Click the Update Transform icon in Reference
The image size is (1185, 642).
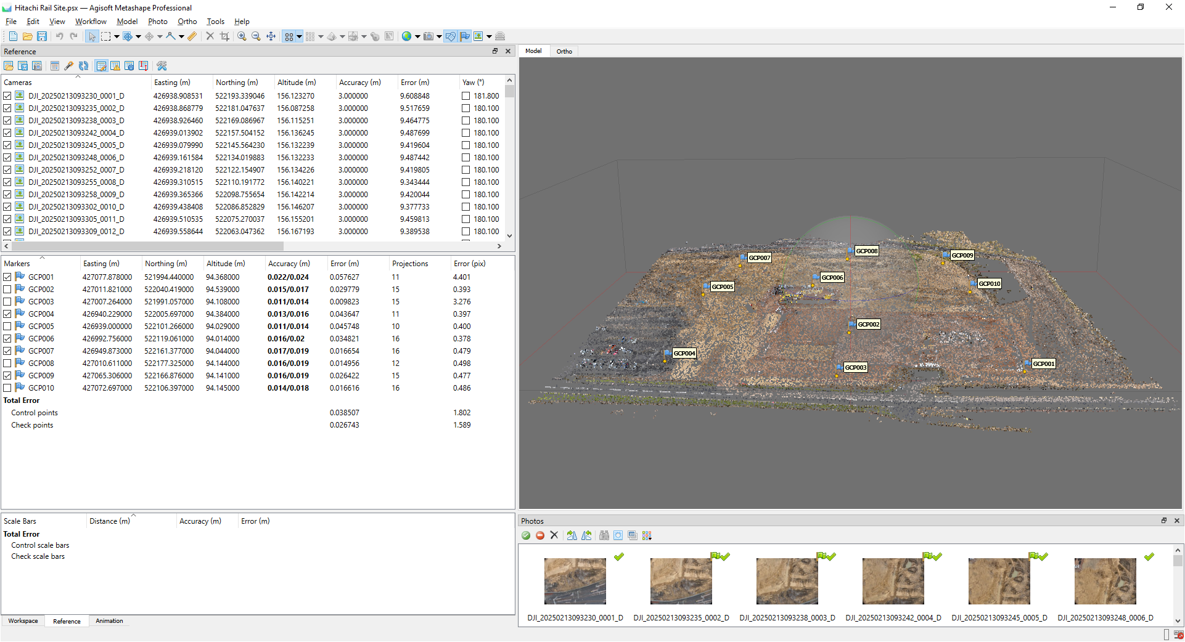click(84, 66)
